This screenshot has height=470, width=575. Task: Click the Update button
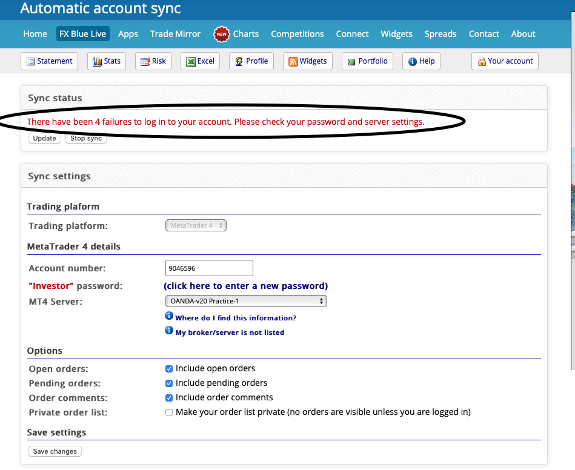point(45,138)
